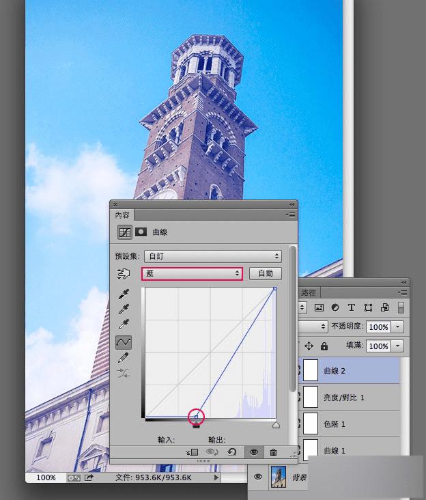Viewport: 426px width, 500px height.
Task: Click the upper-right curve control point
Action: (274, 288)
